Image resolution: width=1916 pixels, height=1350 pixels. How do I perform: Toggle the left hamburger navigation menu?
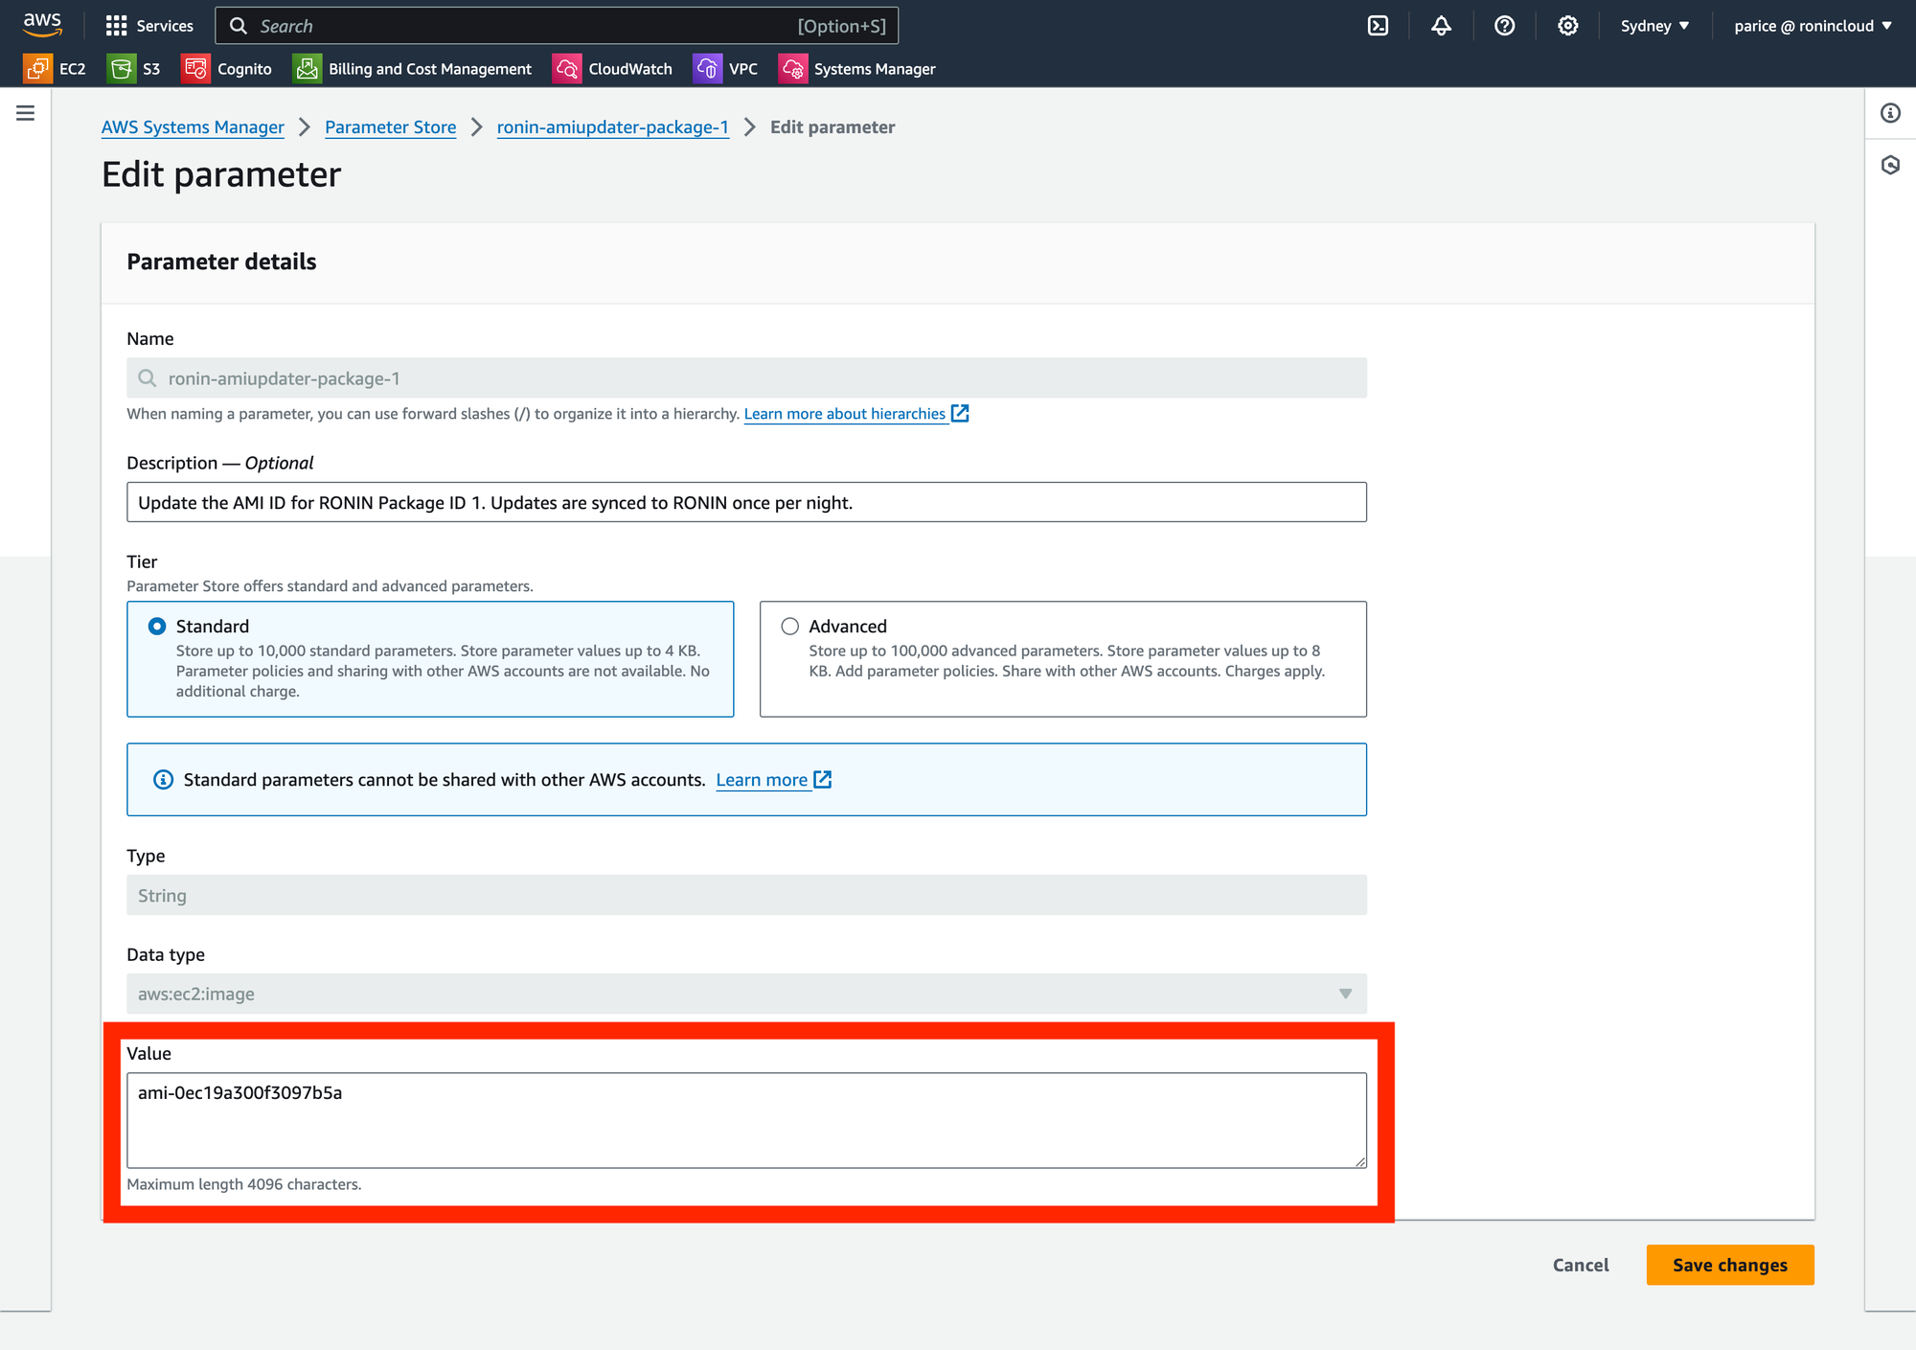[x=26, y=113]
